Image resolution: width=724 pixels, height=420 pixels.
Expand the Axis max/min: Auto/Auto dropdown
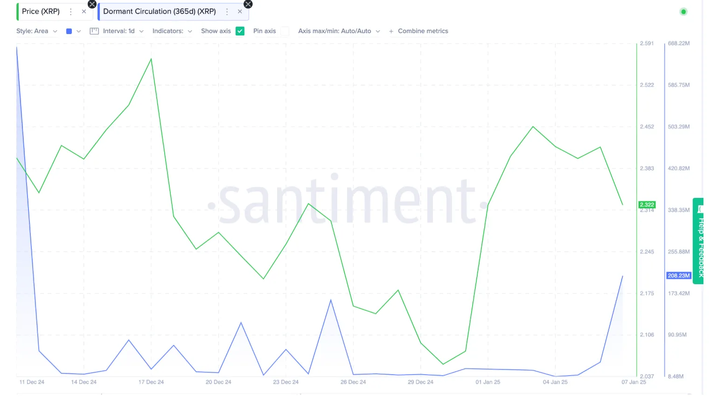click(x=339, y=31)
